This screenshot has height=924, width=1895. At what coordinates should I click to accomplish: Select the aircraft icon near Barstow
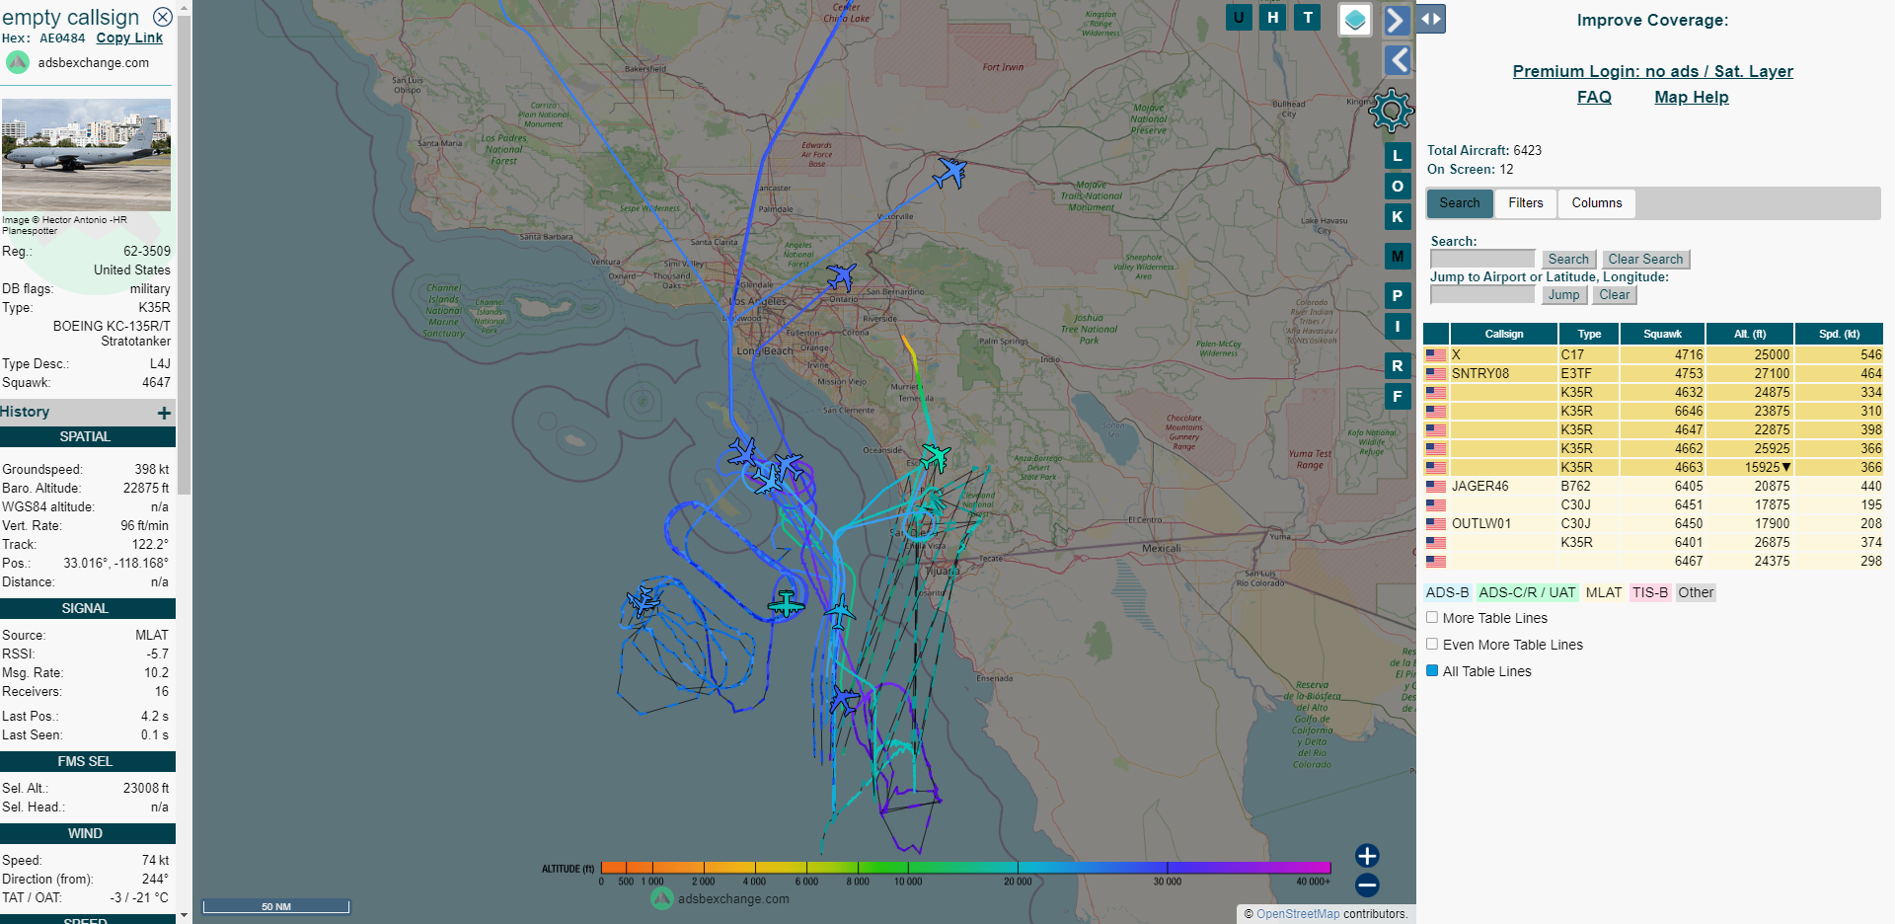949,173
